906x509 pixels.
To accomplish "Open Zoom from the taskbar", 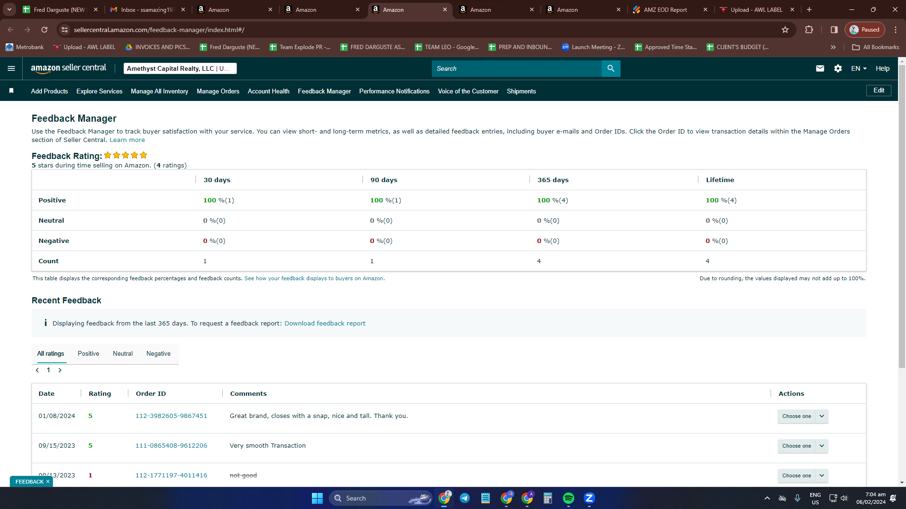I will (x=589, y=498).
